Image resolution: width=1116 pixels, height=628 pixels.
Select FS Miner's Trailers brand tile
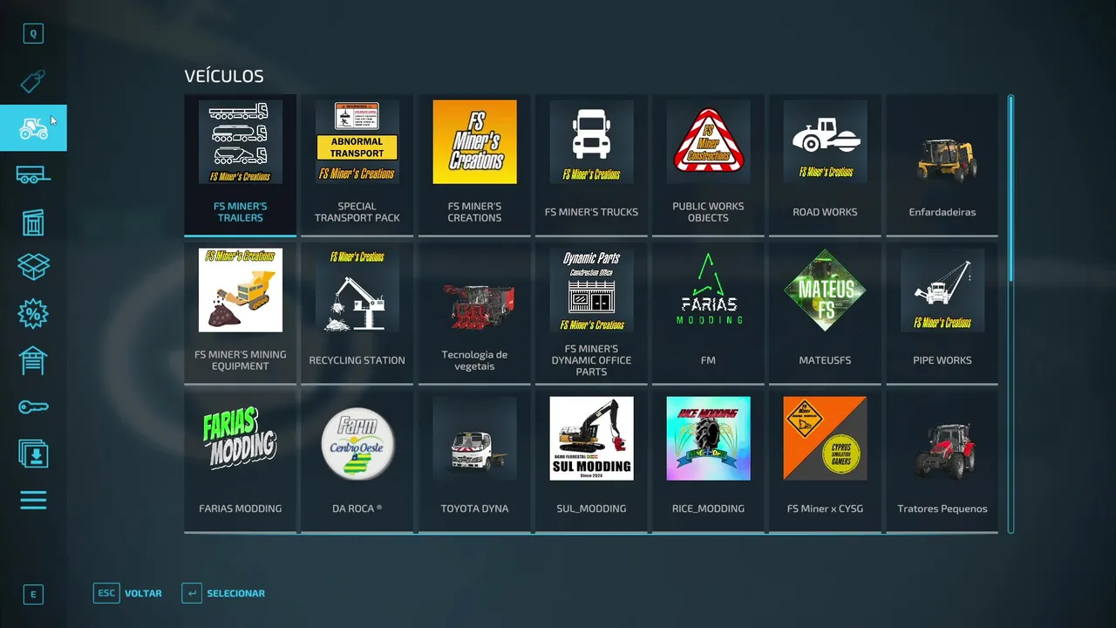241,165
